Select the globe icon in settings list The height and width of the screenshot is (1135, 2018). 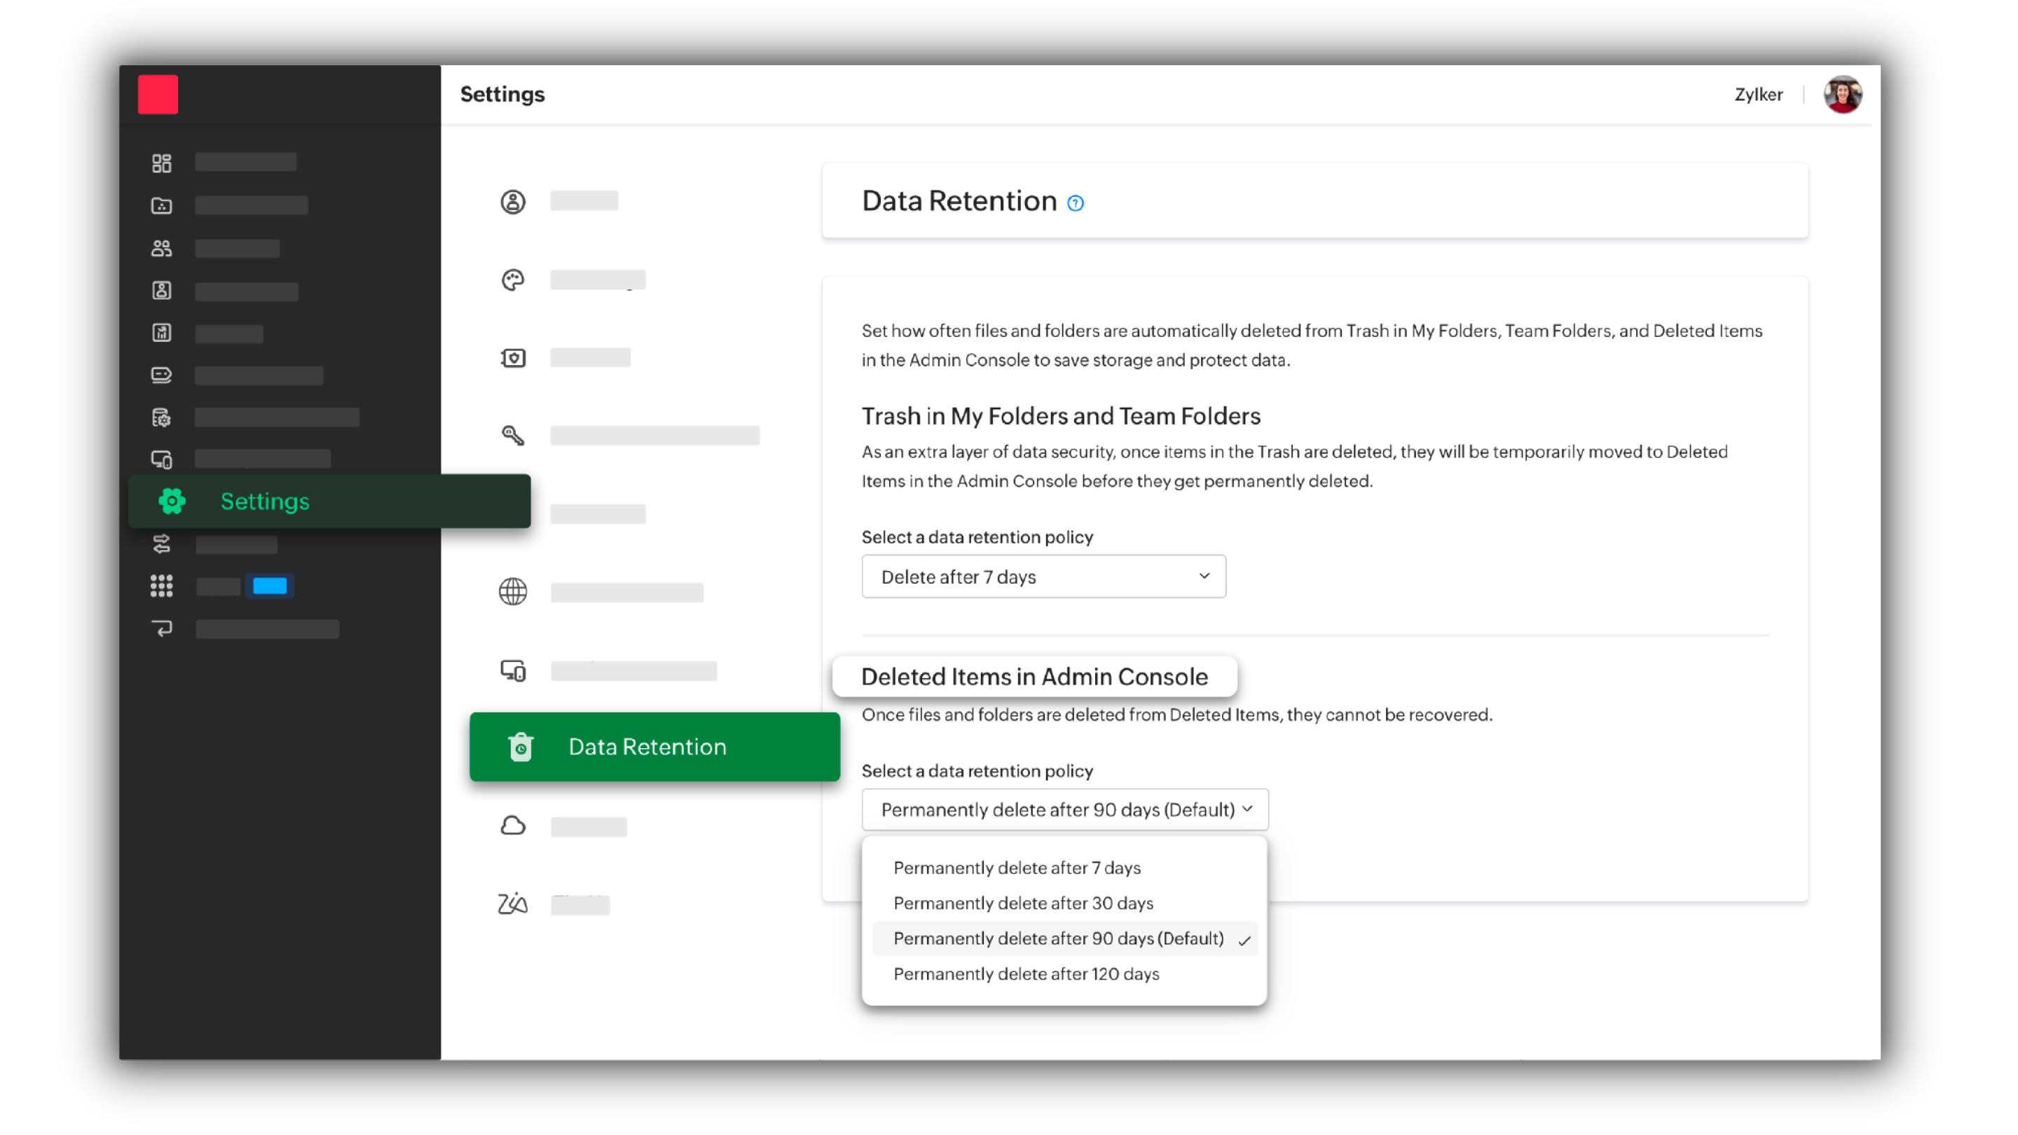coord(513,592)
